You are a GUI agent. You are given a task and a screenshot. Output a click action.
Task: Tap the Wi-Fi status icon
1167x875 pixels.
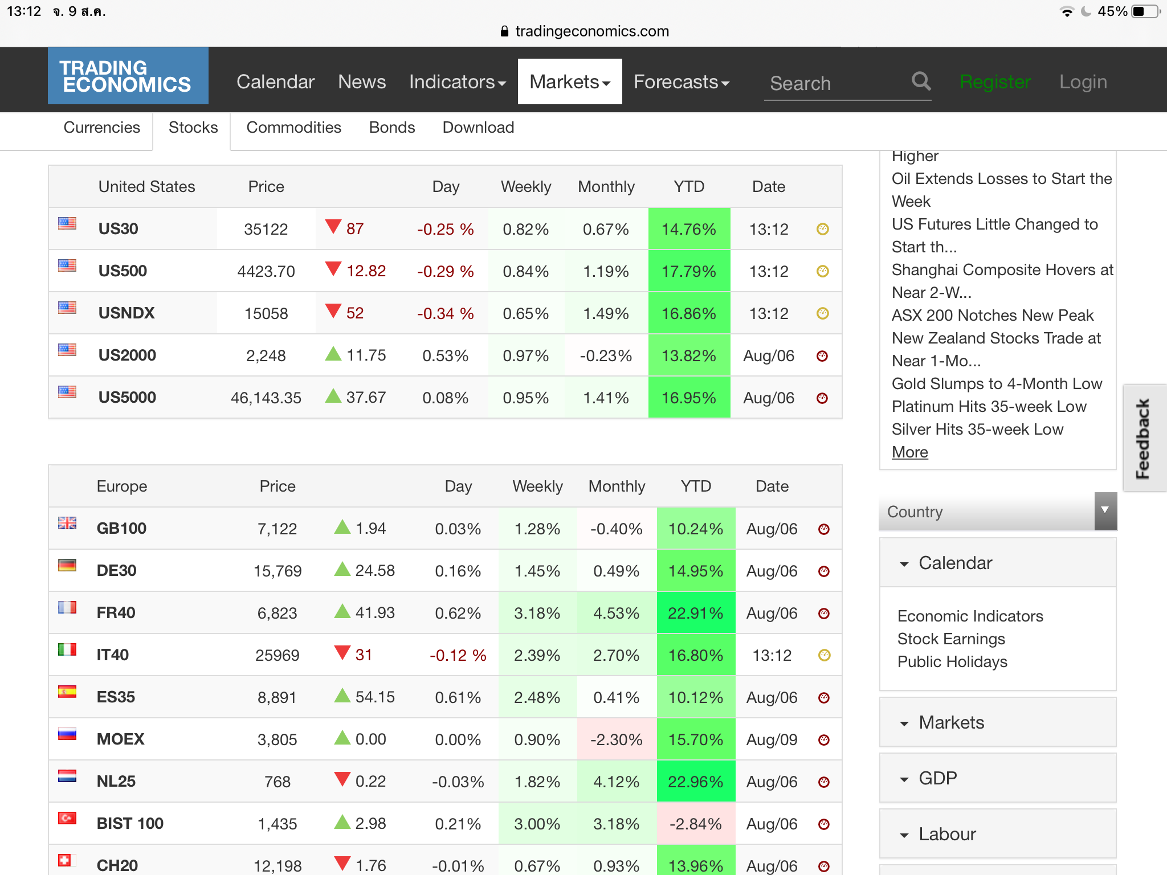coord(1066,11)
